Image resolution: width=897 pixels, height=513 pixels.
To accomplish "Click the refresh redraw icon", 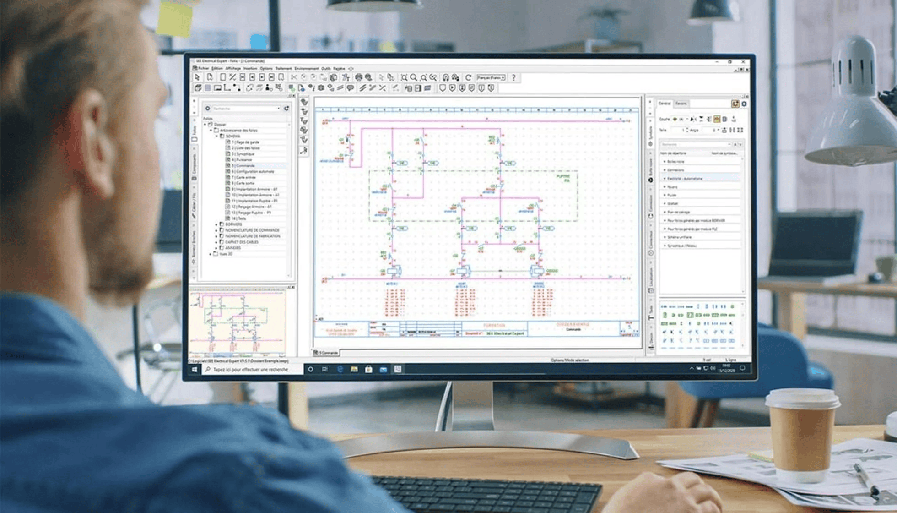I will tap(468, 77).
